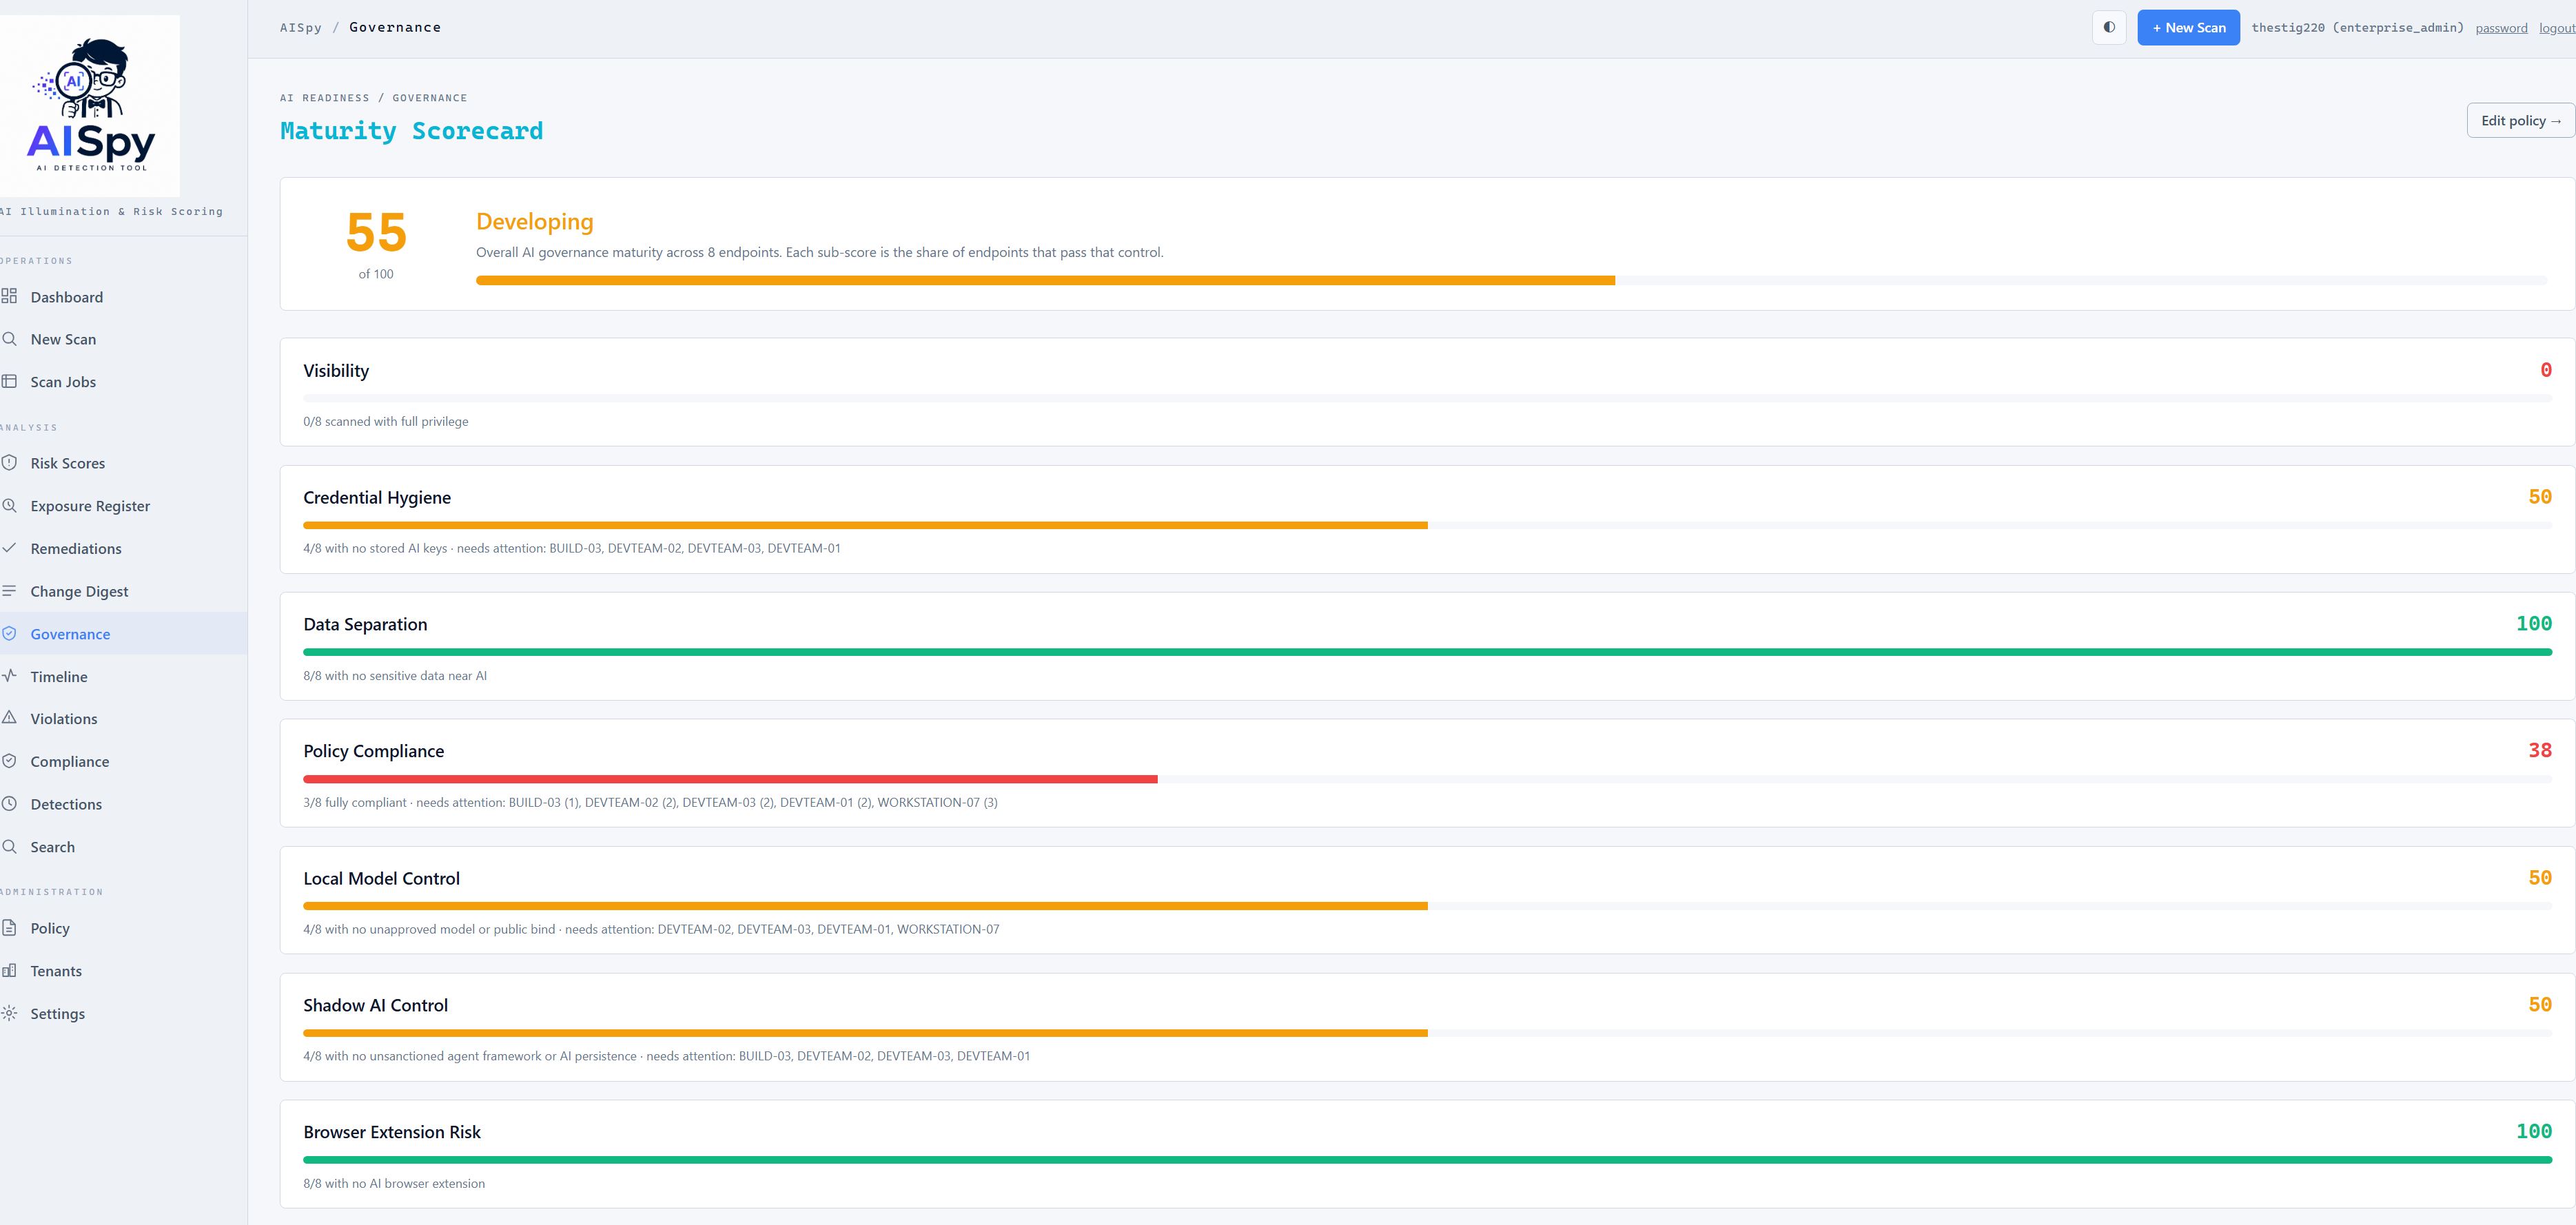The height and width of the screenshot is (1225, 2576).
Task: Click '0/8 scanned with full privilege' text
Action: (386, 422)
